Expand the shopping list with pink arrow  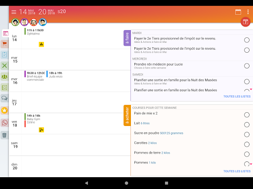pos(251,164)
